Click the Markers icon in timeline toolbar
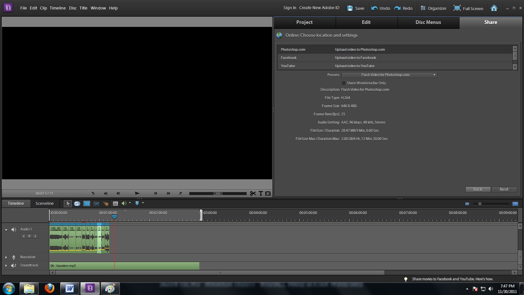 [x=137, y=203]
